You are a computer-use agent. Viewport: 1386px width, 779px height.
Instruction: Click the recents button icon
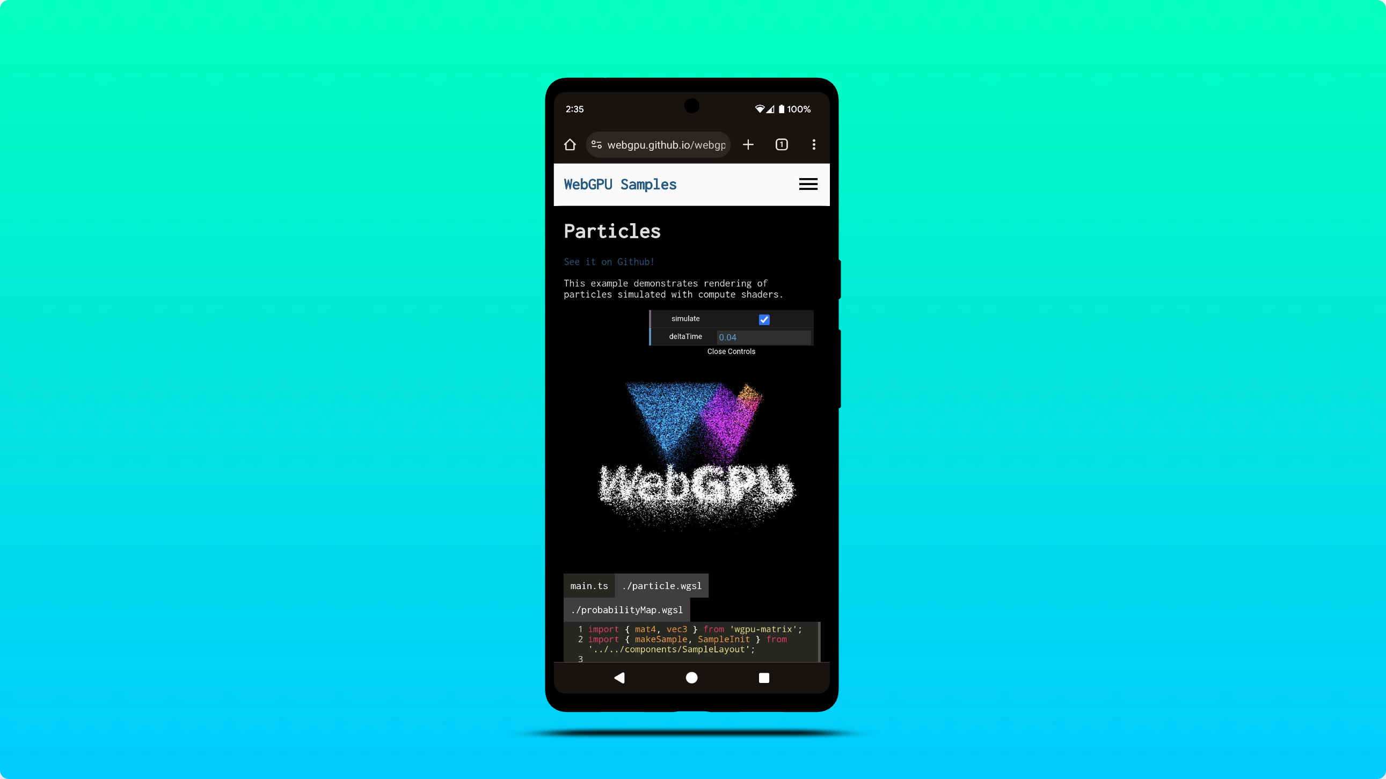click(763, 678)
